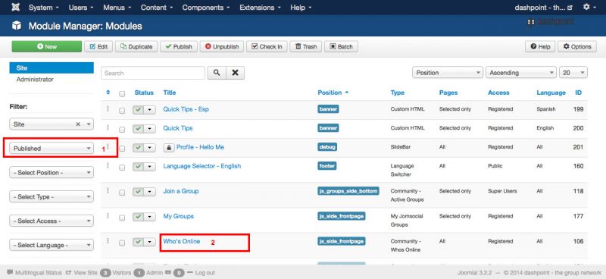Click the Check In toolbar button
The height and width of the screenshot is (279, 606).
(267, 46)
